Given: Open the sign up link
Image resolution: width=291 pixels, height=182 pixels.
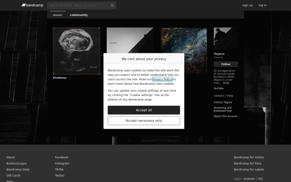Looking at the screenshot, I should [247, 5].
